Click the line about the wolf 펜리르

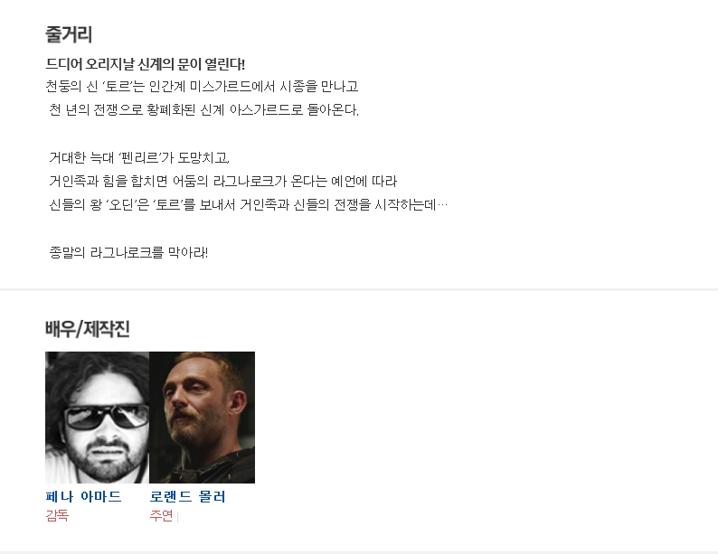(x=139, y=157)
